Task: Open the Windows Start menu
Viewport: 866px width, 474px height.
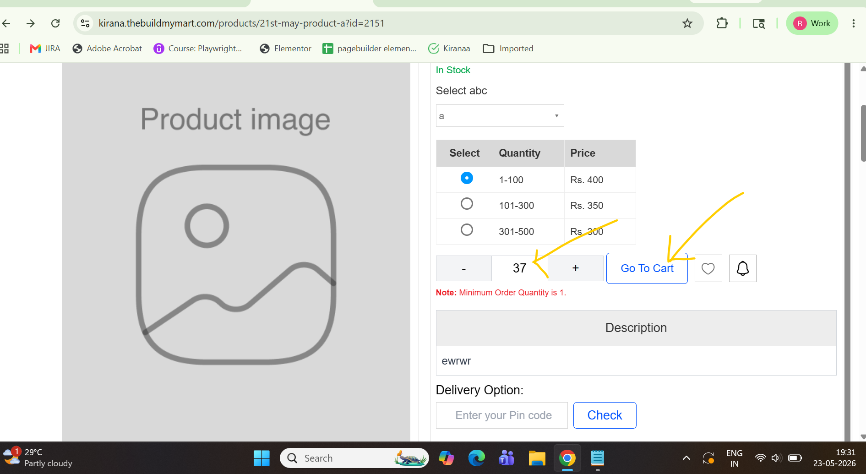Action: tap(261, 458)
